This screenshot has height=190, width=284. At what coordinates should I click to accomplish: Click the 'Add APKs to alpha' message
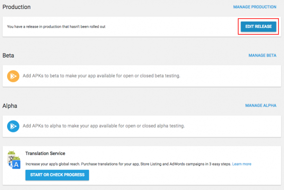103,126
